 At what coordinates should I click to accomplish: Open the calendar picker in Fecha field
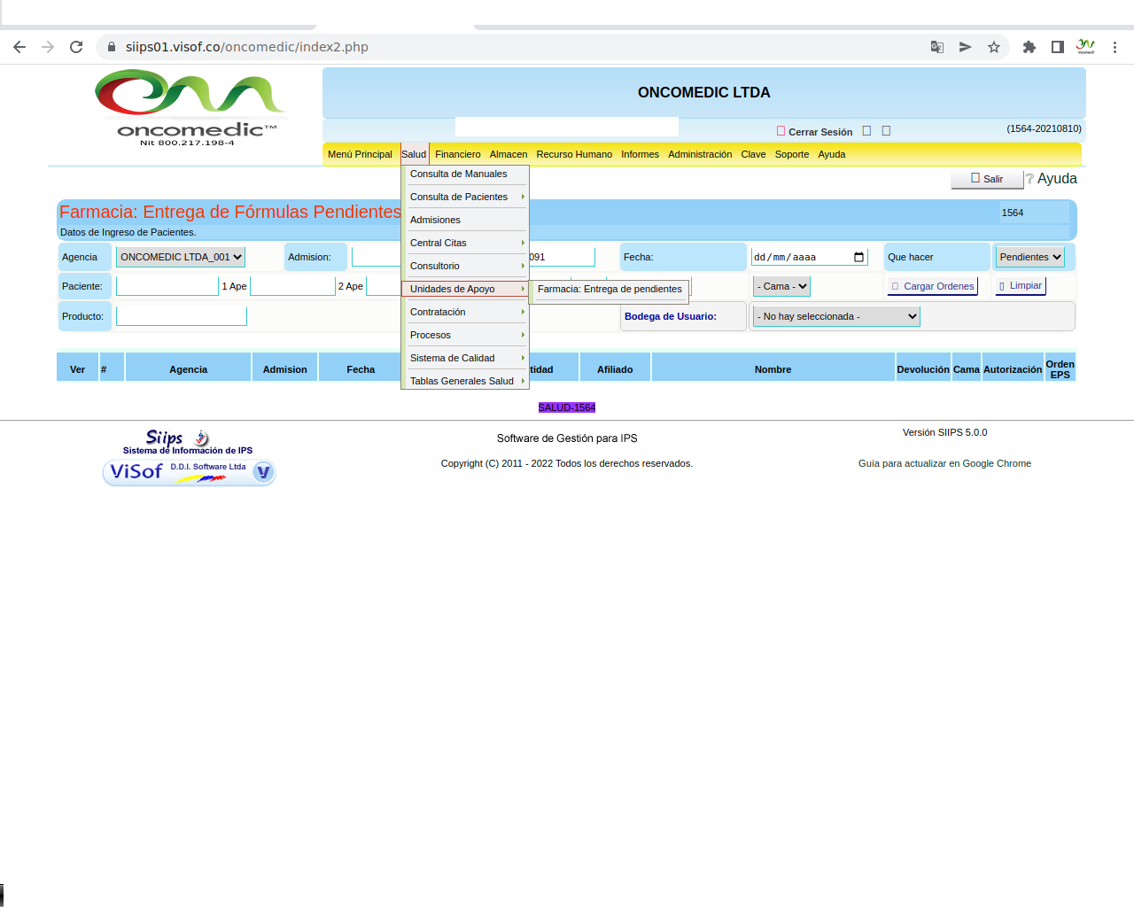[x=858, y=258]
